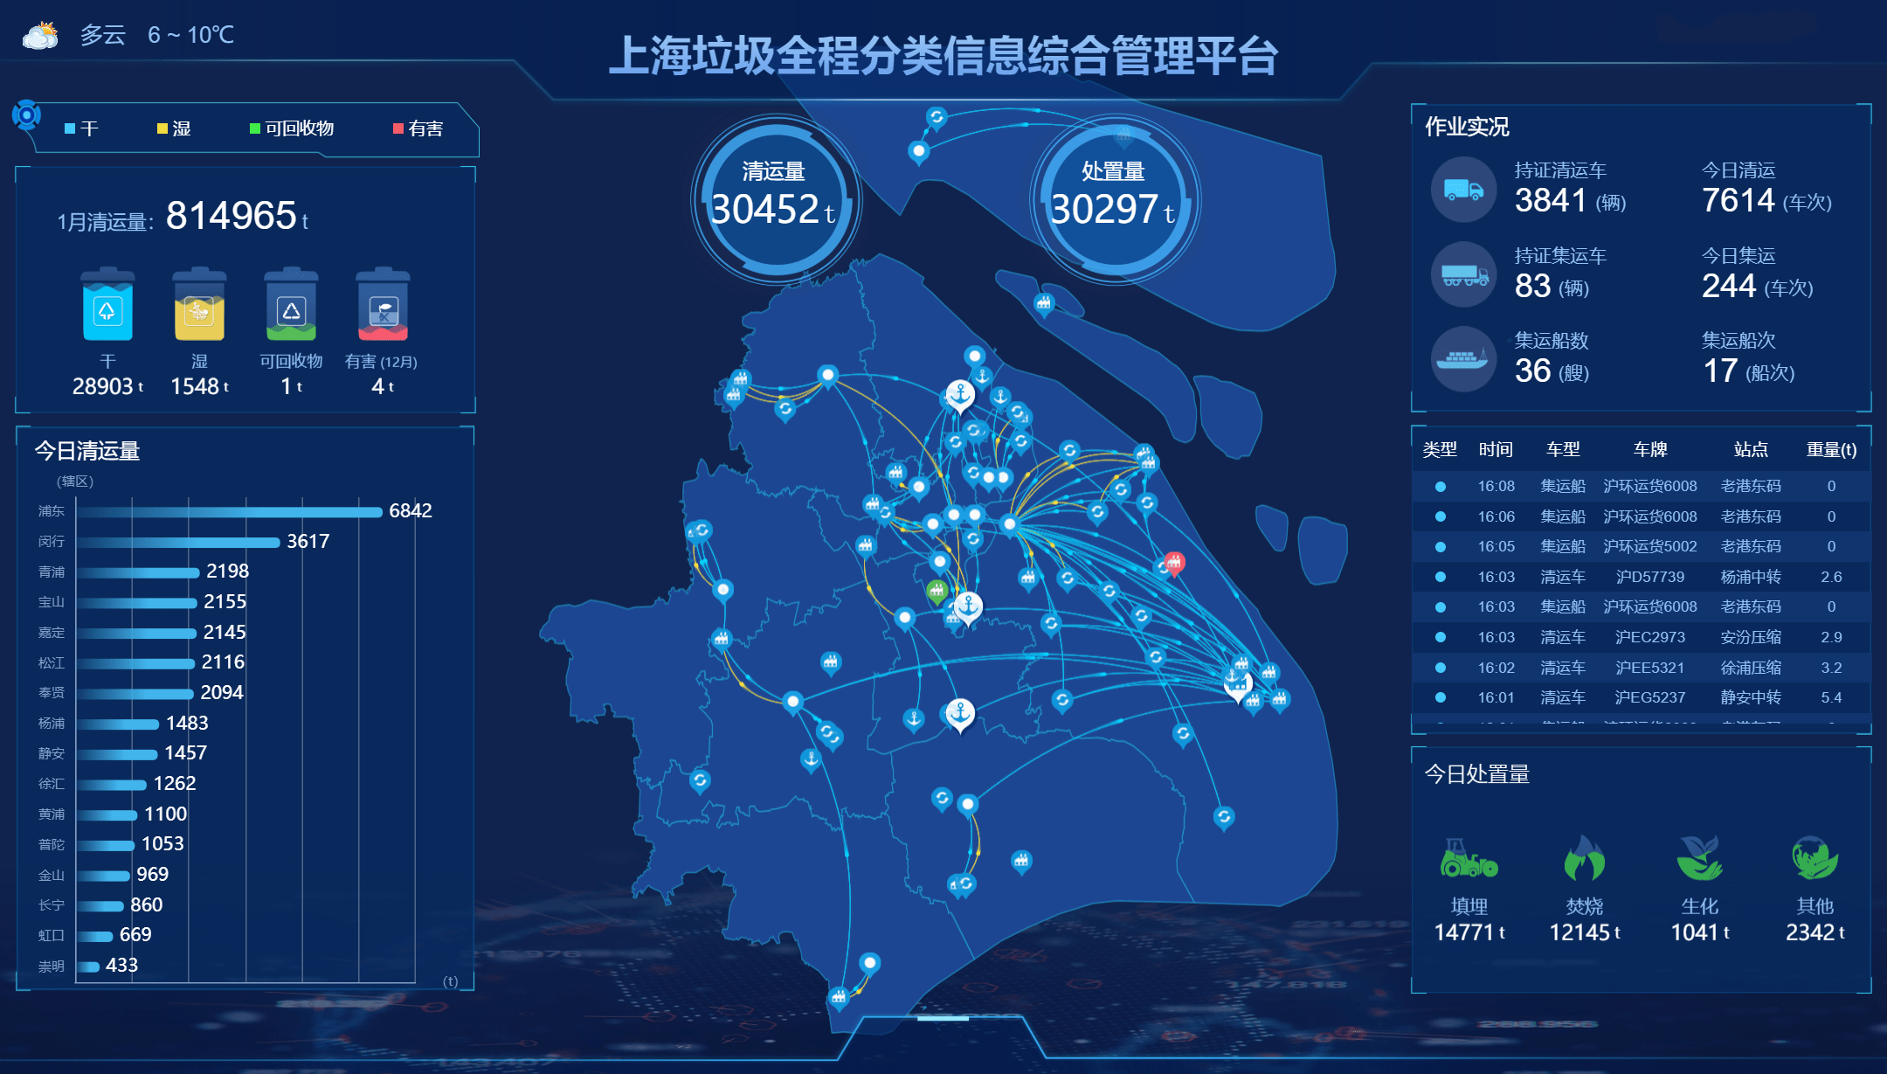The width and height of the screenshot is (1887, 1074).
Task: Click the other disposal globe icon
Action: tap(1814, 857)
